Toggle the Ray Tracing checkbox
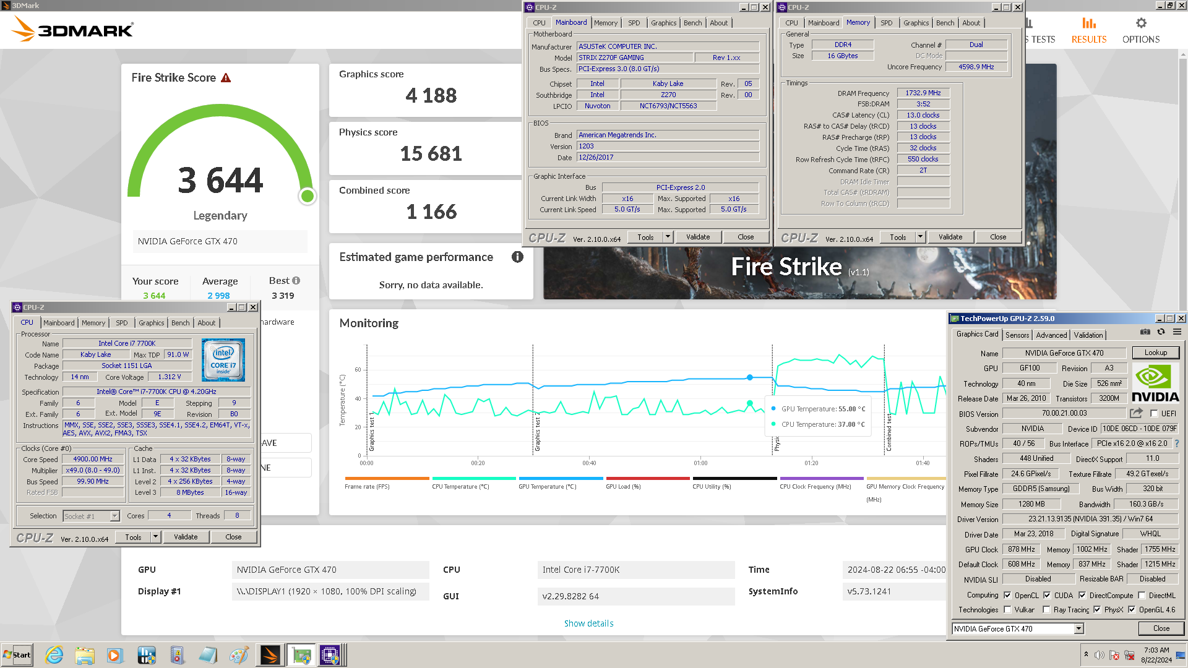 (1046, 610)
